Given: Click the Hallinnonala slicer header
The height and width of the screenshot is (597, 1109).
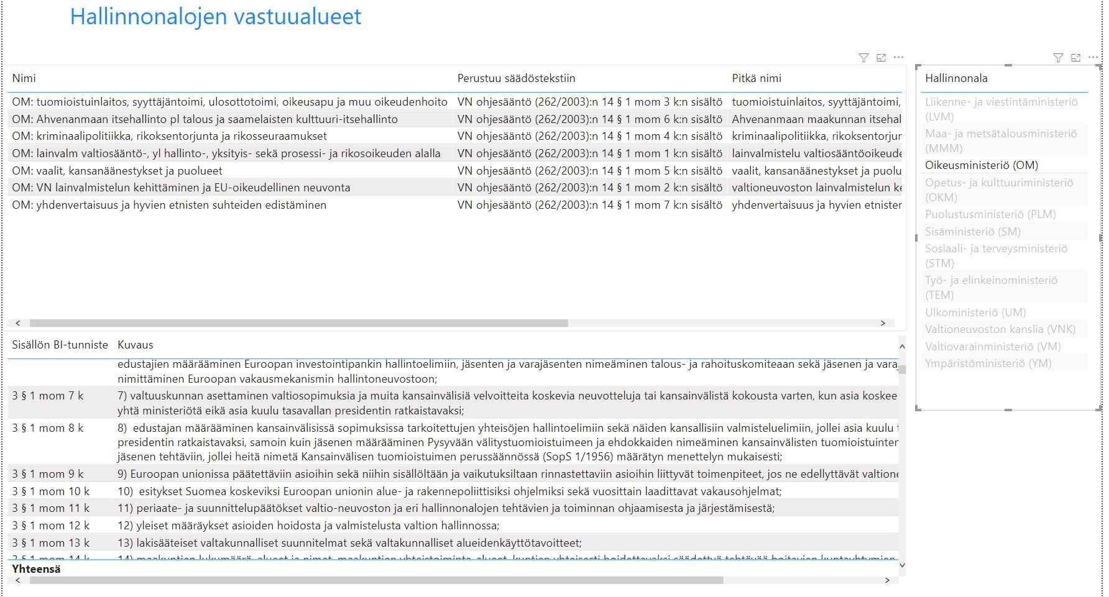Looking at the screenshot, I should point(956,78).
